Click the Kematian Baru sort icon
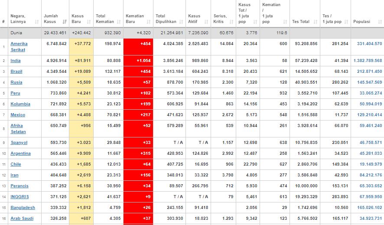384x225 pixels. click(x=149, y=22)
